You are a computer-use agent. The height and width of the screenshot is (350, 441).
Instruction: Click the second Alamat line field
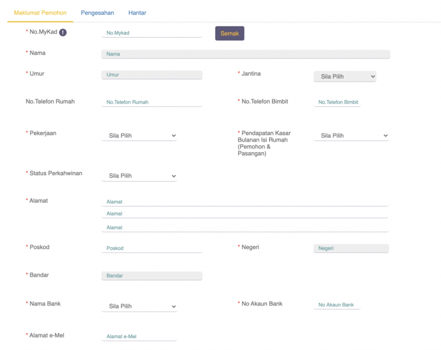pyautogui.click(x=245, y=214)
